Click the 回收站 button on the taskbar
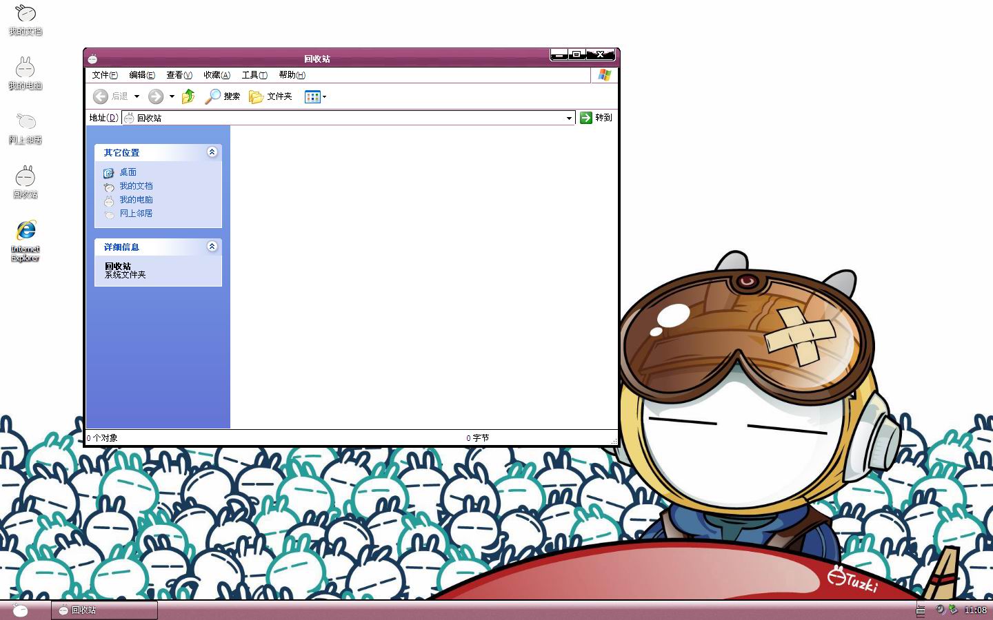 [104, 610]
